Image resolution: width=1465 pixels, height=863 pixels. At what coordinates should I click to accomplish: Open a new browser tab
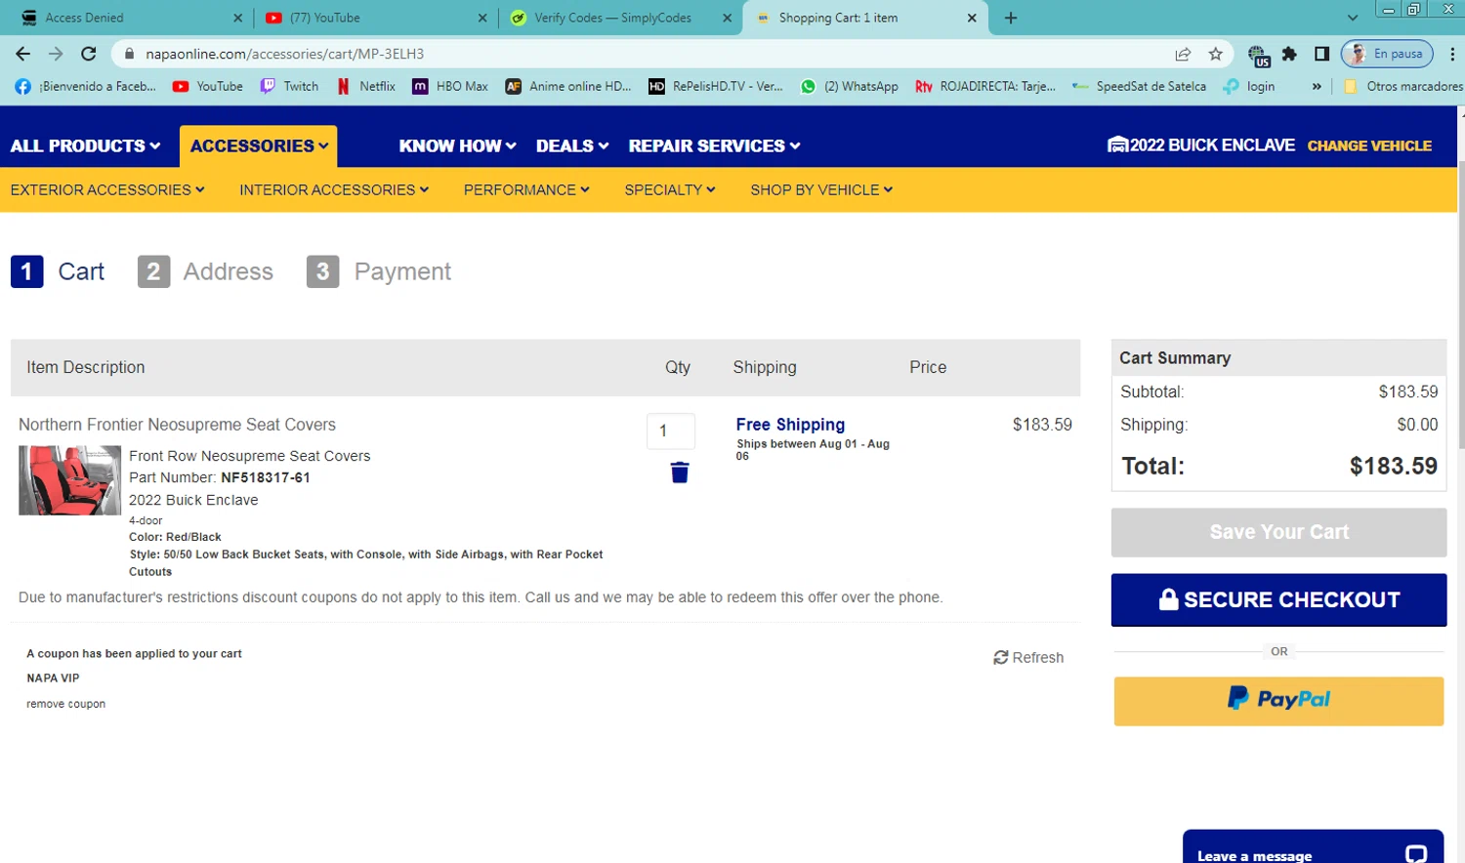click(x=1011, y=18)
